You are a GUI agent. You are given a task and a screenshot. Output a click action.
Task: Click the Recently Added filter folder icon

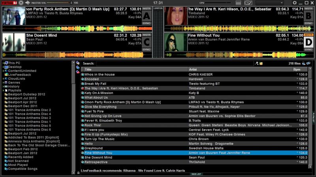(x=6, y=157)
